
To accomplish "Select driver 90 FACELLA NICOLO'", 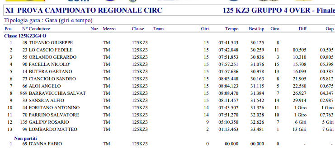I will [47, 65].
